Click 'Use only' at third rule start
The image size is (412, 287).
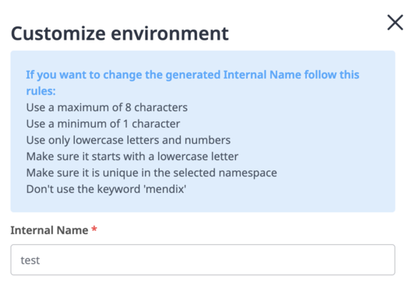pyautogui.click(x=48, y=140)
